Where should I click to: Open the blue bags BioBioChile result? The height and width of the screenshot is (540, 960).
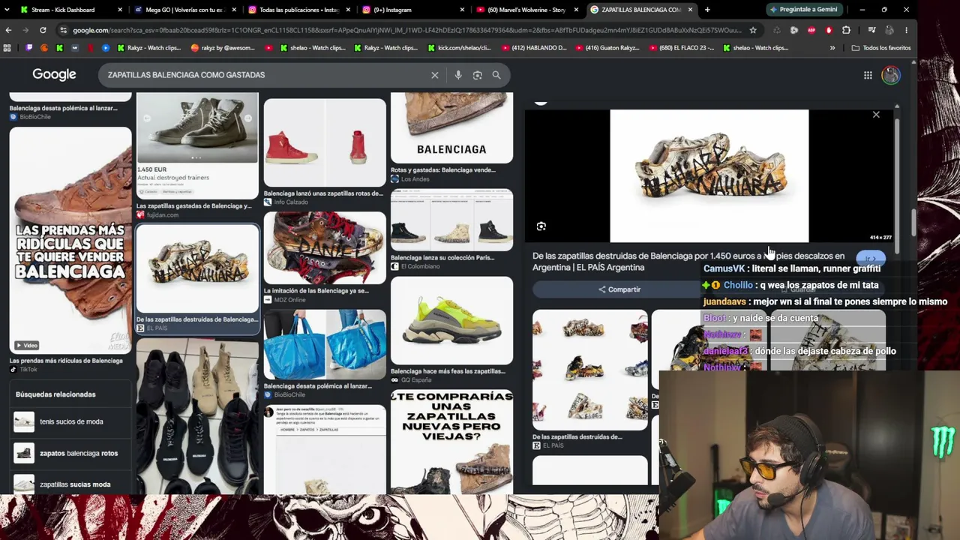325,345
